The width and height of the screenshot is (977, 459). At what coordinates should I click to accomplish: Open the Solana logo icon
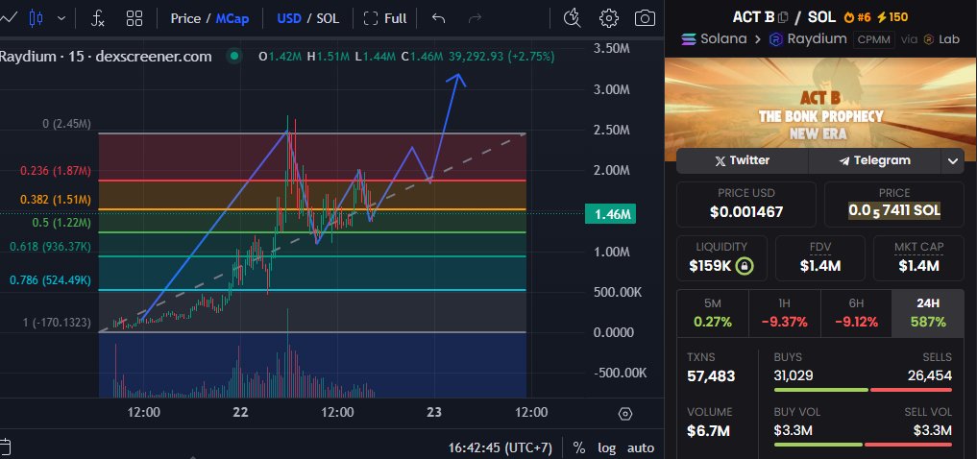click(x=689, y=40)
